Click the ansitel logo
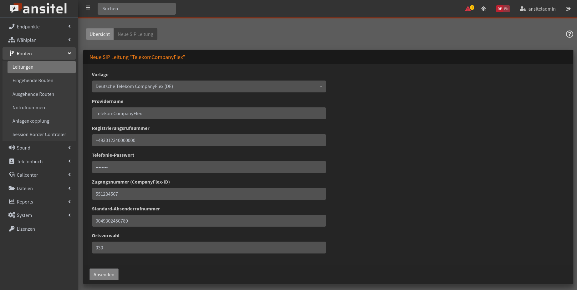This screenshot has width=577, height=290. [38, 9]
